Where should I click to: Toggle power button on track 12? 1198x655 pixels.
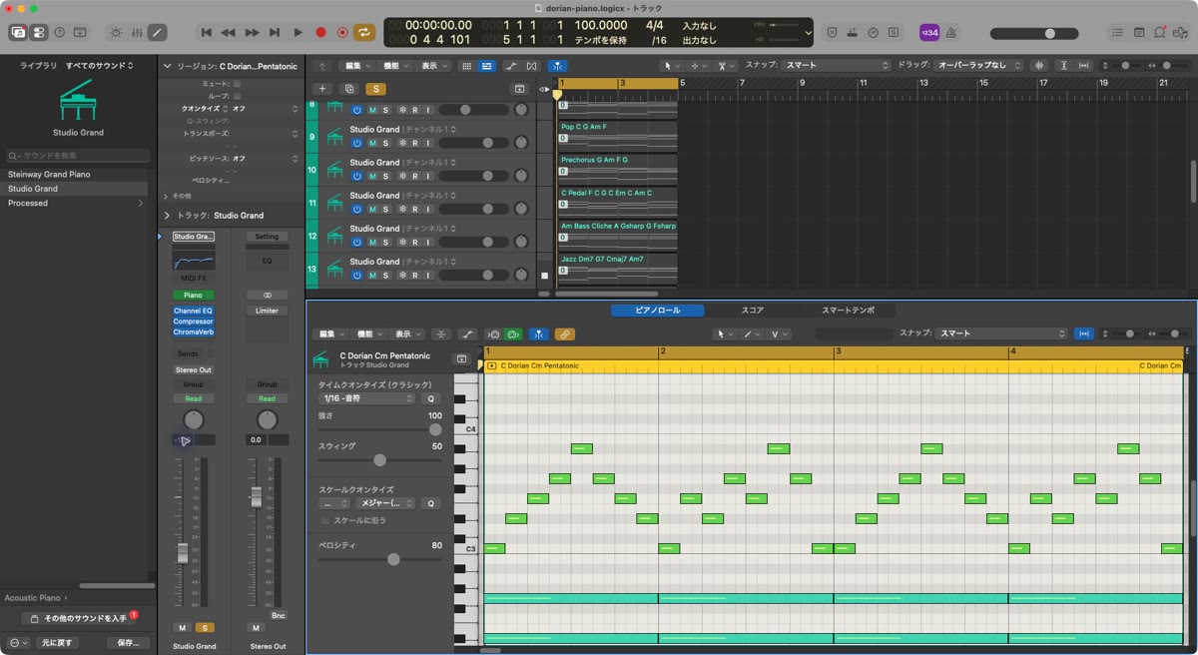(x=357, y=242)
